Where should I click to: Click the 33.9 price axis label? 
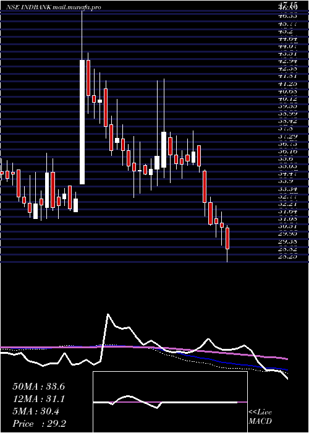286,181
